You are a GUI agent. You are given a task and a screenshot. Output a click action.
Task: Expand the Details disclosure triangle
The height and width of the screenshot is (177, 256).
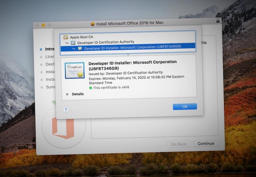tap(67, 94)
